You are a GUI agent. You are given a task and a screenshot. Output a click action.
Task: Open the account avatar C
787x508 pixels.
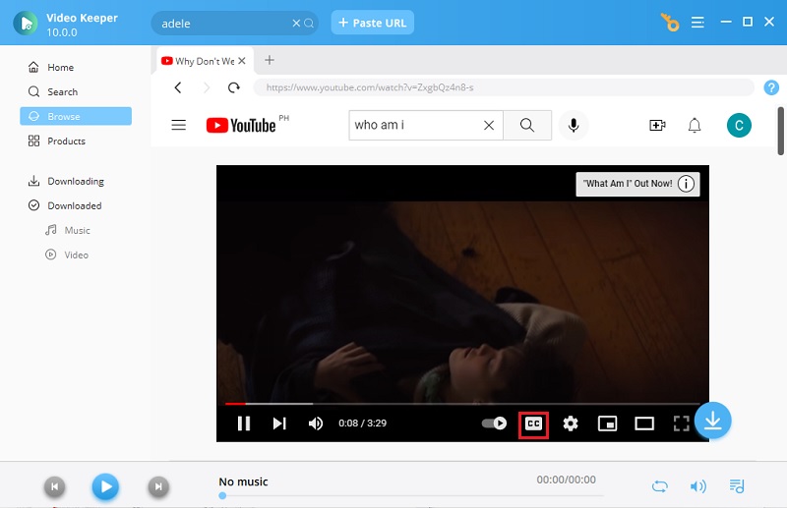[x=739, y=126]
